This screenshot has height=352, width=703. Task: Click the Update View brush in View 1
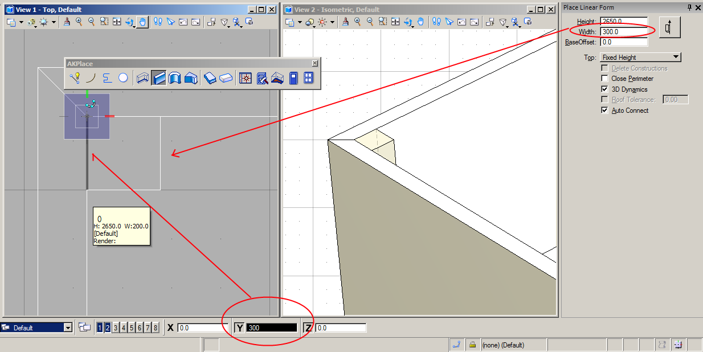[x=67, y=22]
